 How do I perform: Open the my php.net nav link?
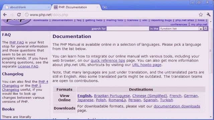click(x=199, y=24)
